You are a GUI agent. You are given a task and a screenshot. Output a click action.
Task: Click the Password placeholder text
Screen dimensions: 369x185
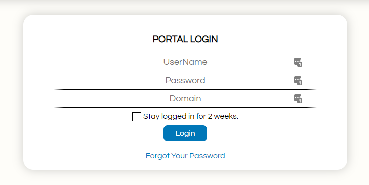pyautogui.click(x=185, y=81)
